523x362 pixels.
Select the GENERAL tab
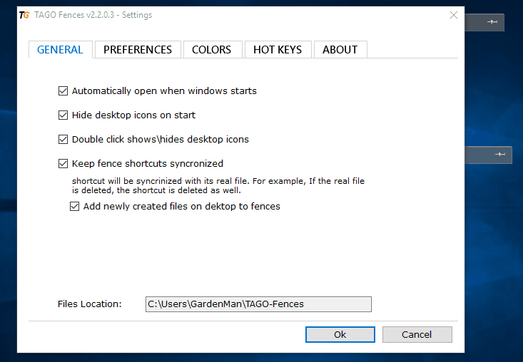[x=60, y=50]
